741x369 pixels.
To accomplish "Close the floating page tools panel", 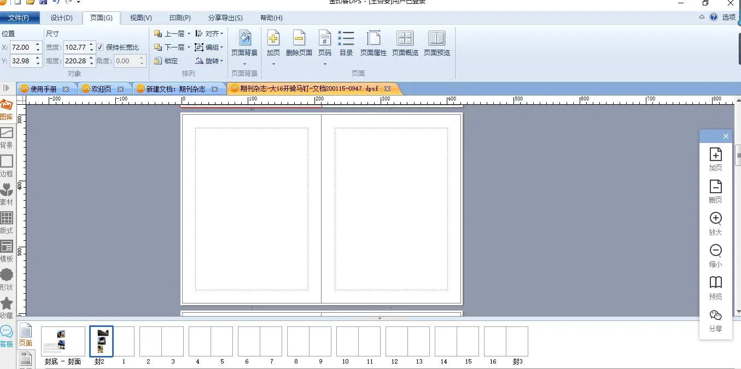I will tap(726, 136).
